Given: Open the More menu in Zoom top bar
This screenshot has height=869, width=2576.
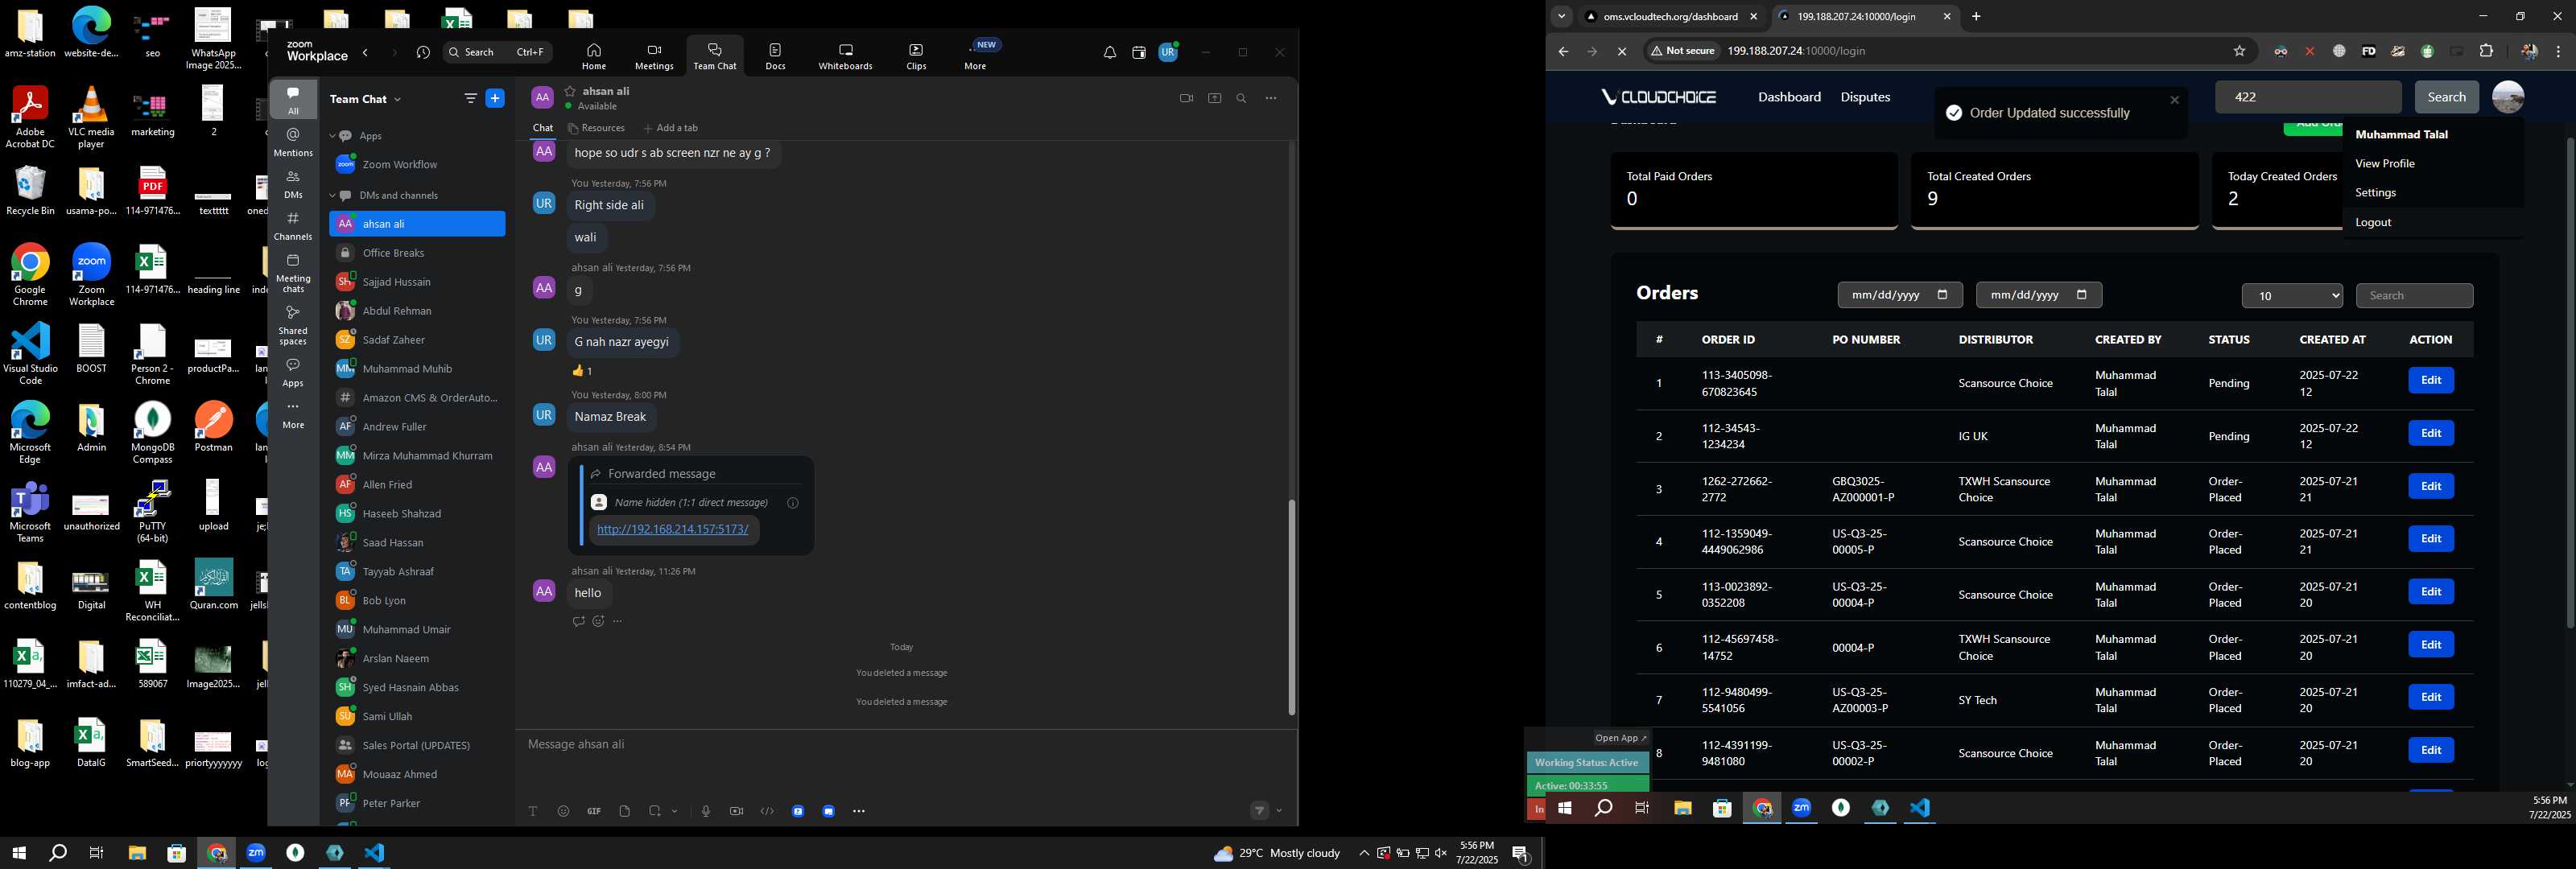Looking at the screenshot, I should (975, 56).
